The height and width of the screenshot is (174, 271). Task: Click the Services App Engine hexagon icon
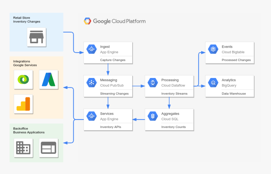(91, 116)
